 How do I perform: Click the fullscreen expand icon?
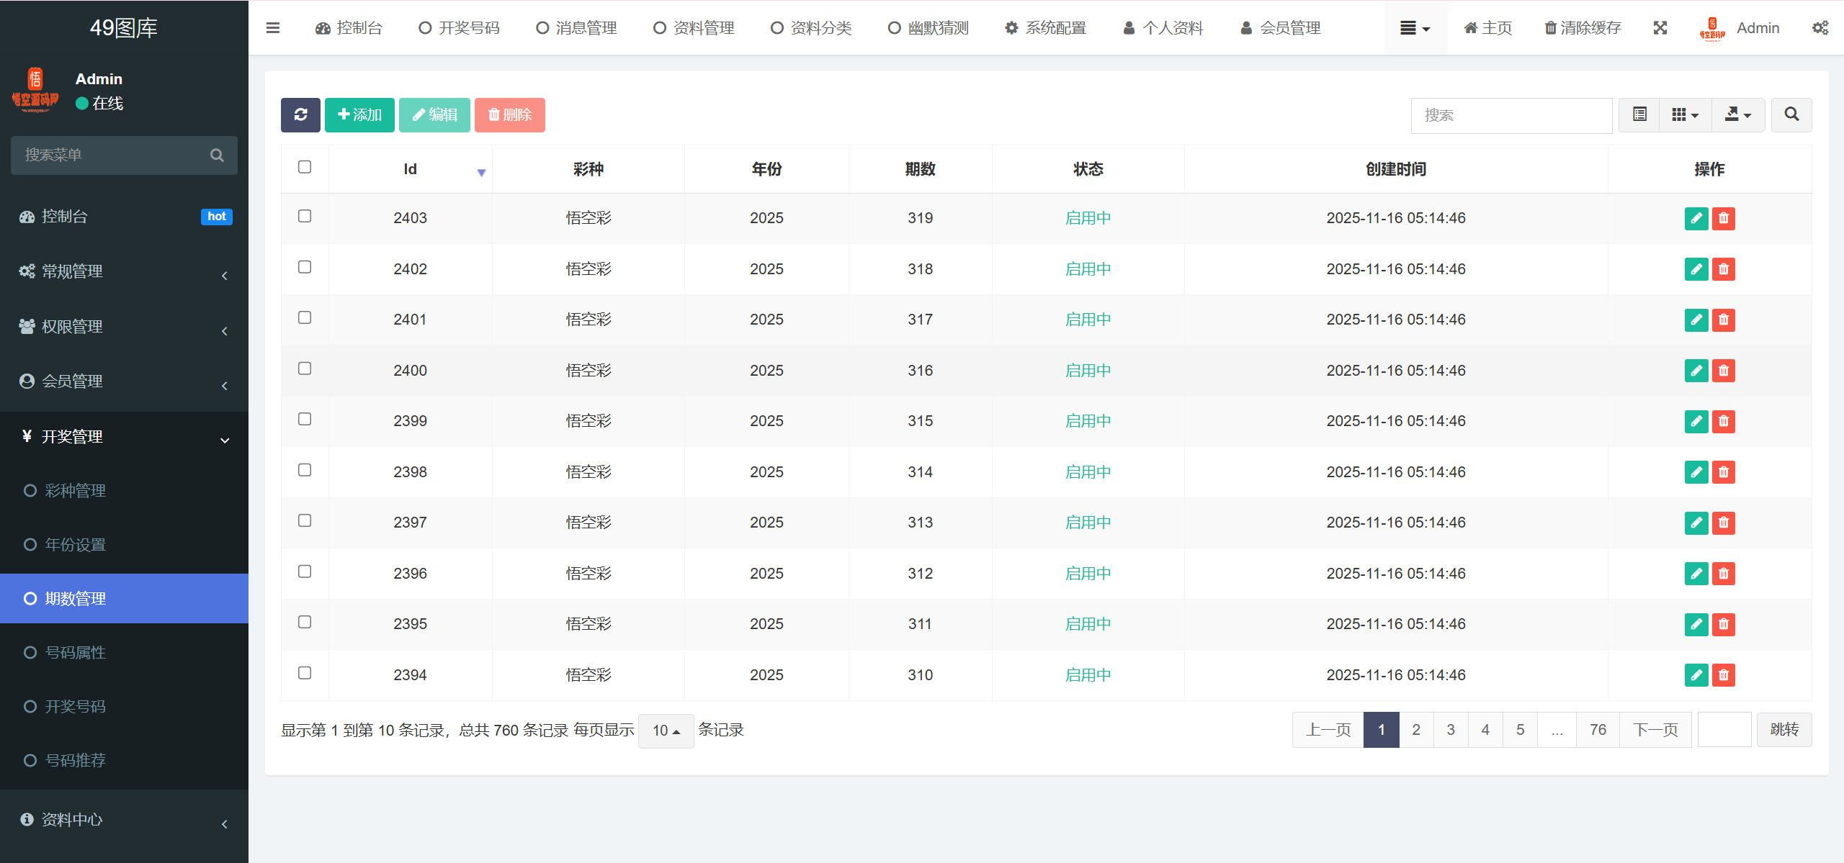1660,28
